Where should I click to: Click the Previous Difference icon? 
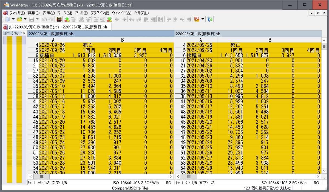[73, 19]
